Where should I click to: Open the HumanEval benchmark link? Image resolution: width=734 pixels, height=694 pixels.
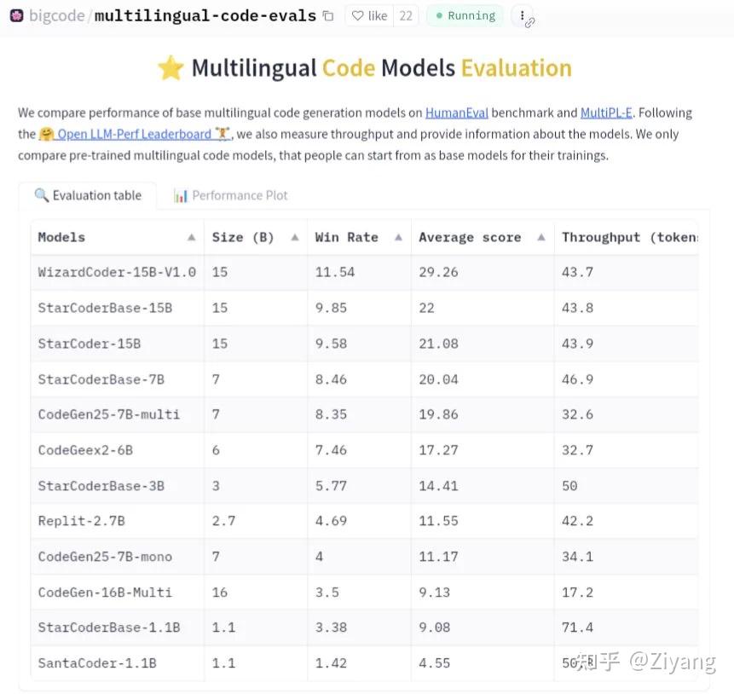(457, 113)
